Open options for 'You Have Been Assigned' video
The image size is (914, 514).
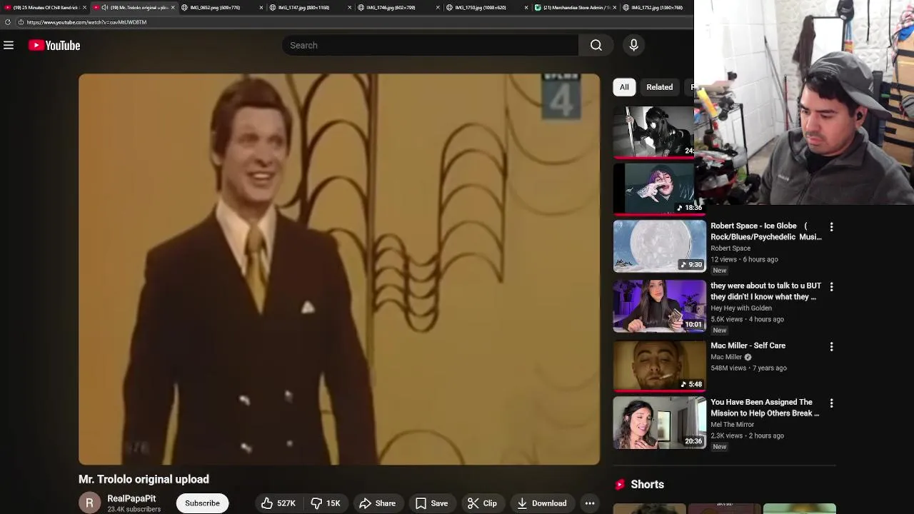(831, 403)
